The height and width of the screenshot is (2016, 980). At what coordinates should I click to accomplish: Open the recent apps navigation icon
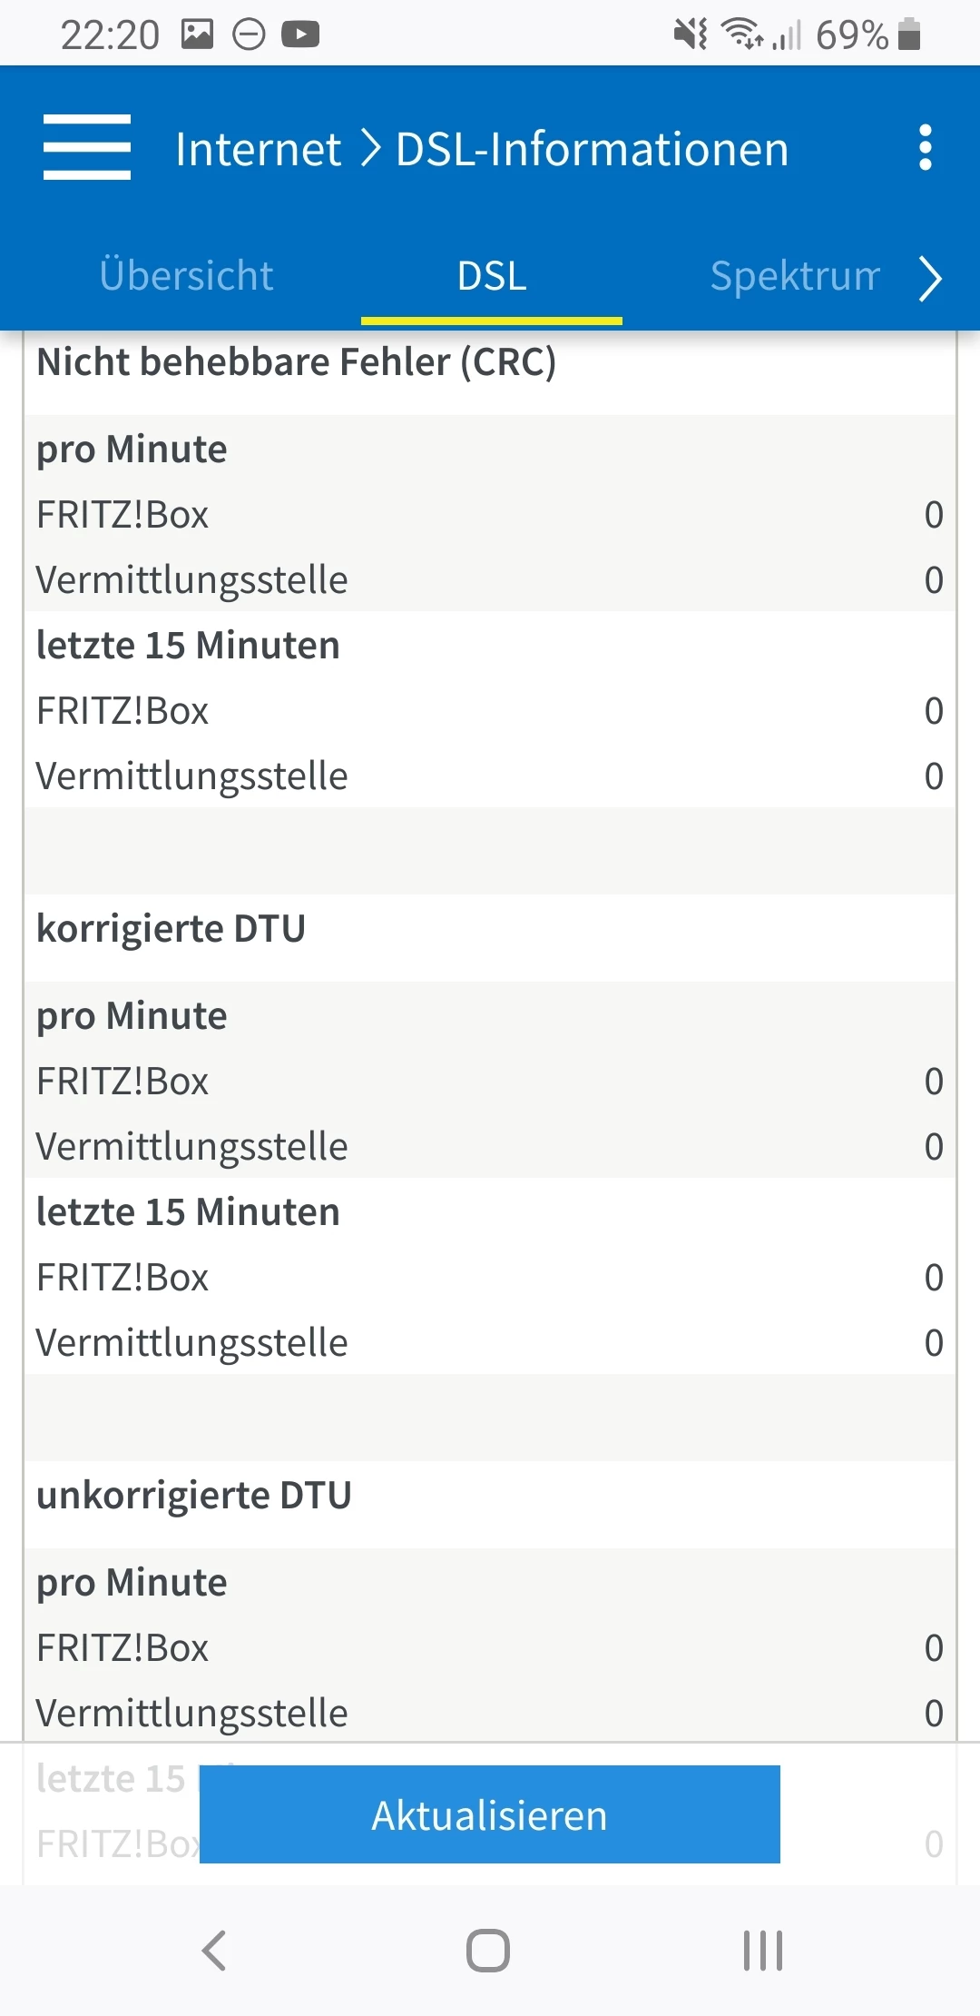point(762,1950)
